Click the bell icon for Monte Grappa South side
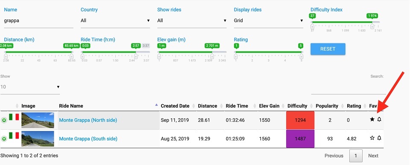This screenshot has width=410, height=165. coord(379,138)
